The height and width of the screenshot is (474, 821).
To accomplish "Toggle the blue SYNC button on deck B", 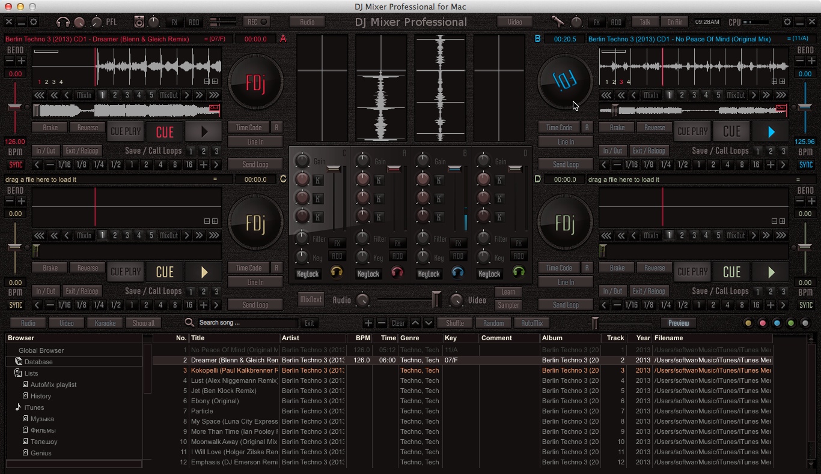I will pyautogui.click(x=805, y=164).
